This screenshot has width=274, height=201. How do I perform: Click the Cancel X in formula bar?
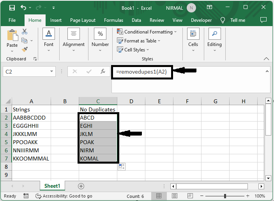pyautogui.click(x=75, y=71)
